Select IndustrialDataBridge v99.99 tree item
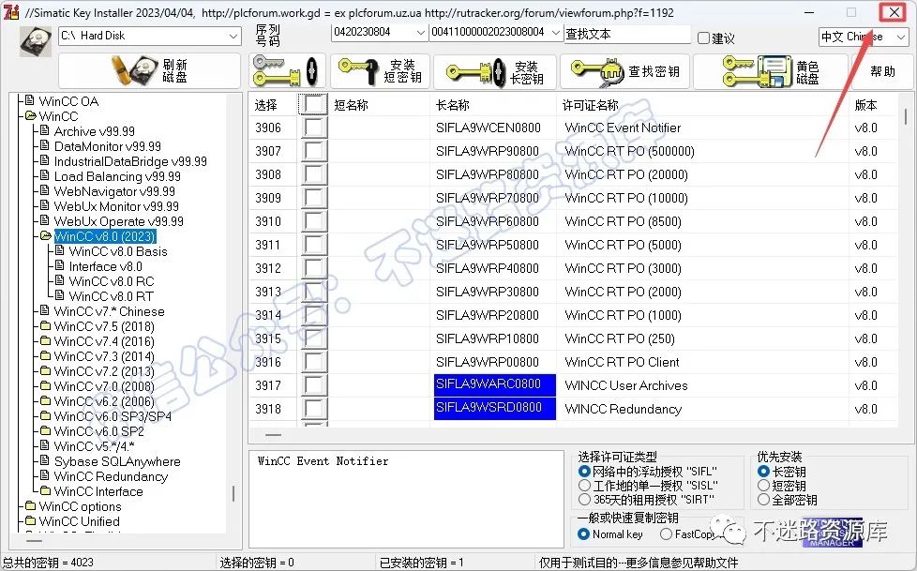 tap(130, 161)
